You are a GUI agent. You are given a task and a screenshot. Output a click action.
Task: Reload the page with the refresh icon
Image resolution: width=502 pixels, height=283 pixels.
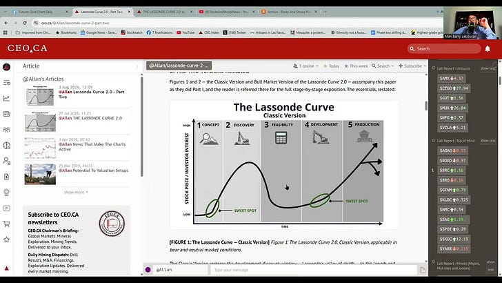(x=25, y=23)
